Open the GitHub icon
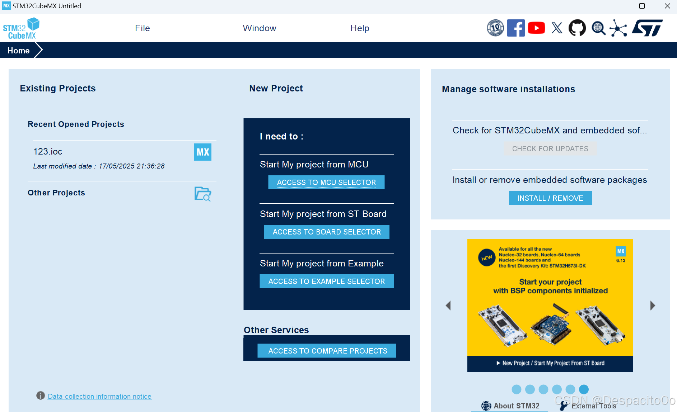Viewport: 677px width, 412px height. (x=577, y=28)
